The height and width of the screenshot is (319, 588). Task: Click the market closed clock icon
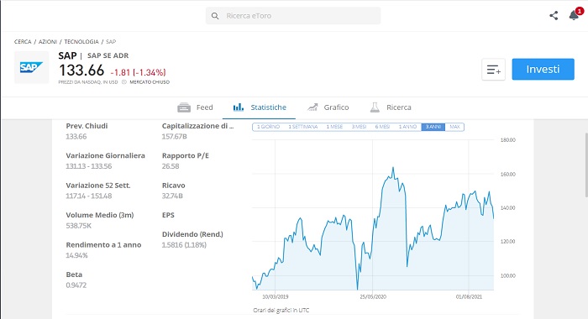[x=124, y=82]
